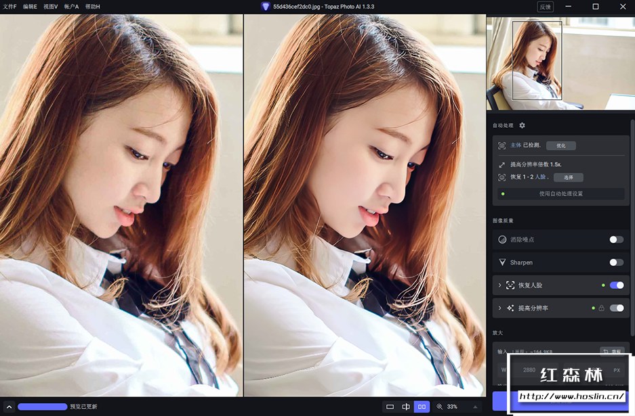The image size is (635, 416).
Task: Click the 图像质量 section heading
Action: [x=503, y=221]
